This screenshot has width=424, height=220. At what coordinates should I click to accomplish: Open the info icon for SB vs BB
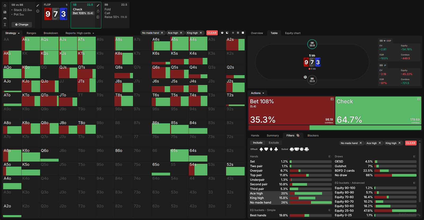[x=38, y=11]
